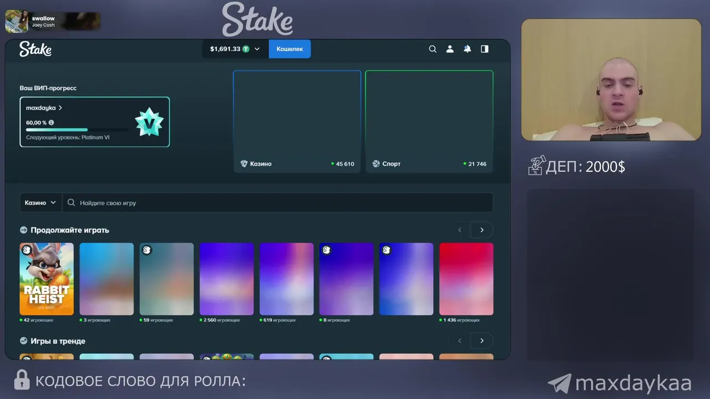
Task: Click the info icon next to 60,00 %
Action: pyautogui.click(x=52, y=122)
